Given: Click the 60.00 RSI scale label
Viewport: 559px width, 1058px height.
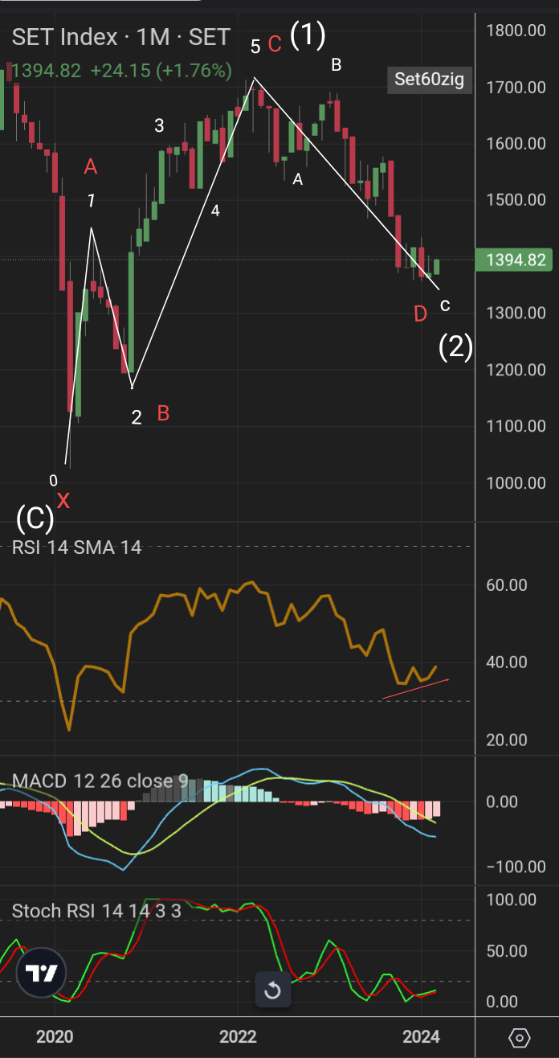Looking at the screenshot, I should pyautogui.click(x=508, y=584).
